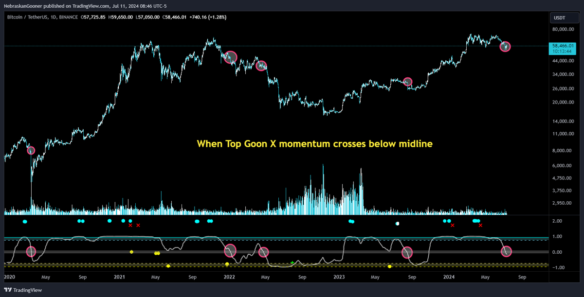This screenshot has width=584, height=297.
Task: Click the TradingView logo at the bottom left
Action: (24, 290)
